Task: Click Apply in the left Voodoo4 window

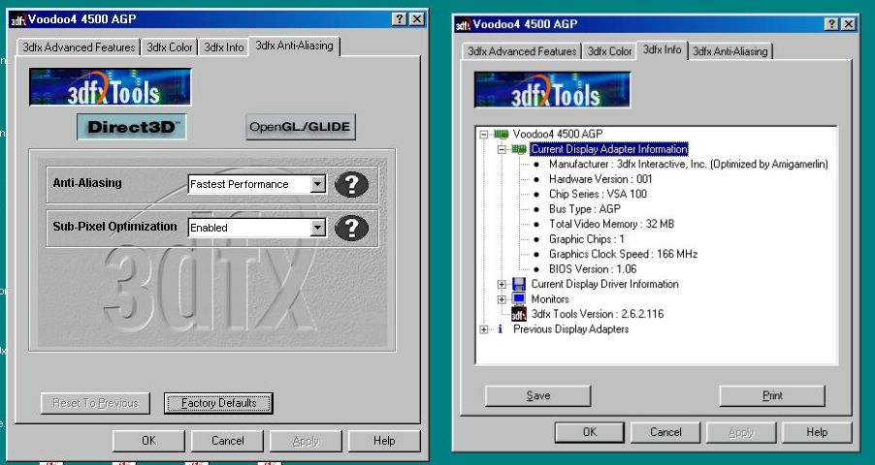Action: [x=306, y=441]
